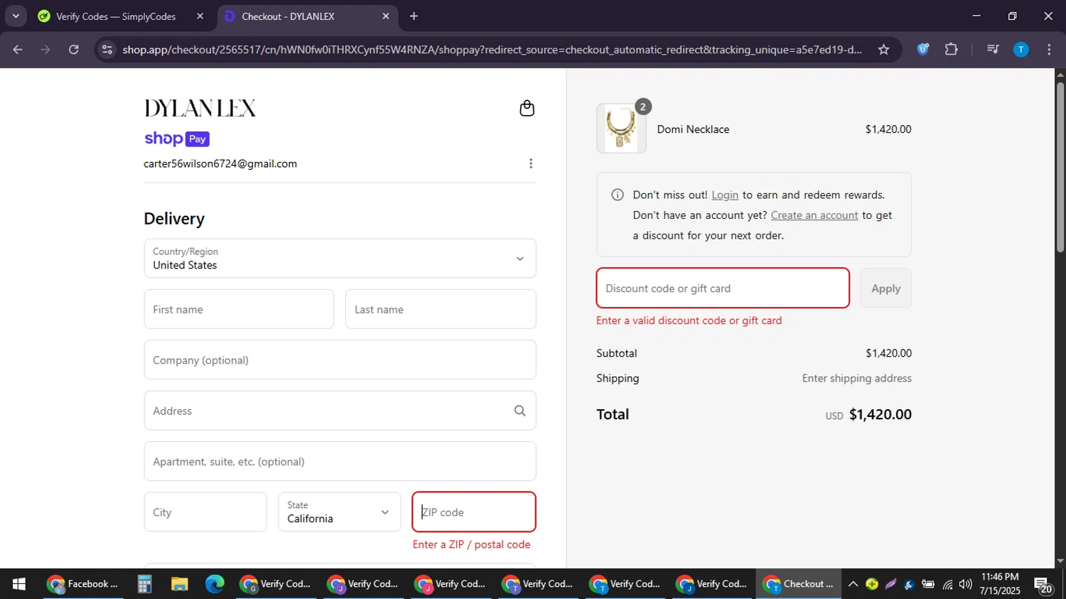Open Microsoft Edge from the taskbar
This screenshot has width=1066, height=599.
215,584
